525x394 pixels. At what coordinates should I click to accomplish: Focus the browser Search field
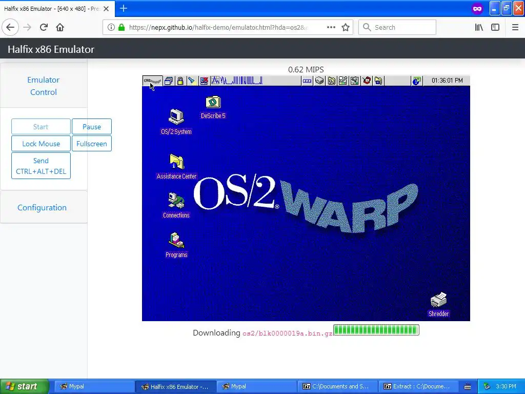coord(397,28)
